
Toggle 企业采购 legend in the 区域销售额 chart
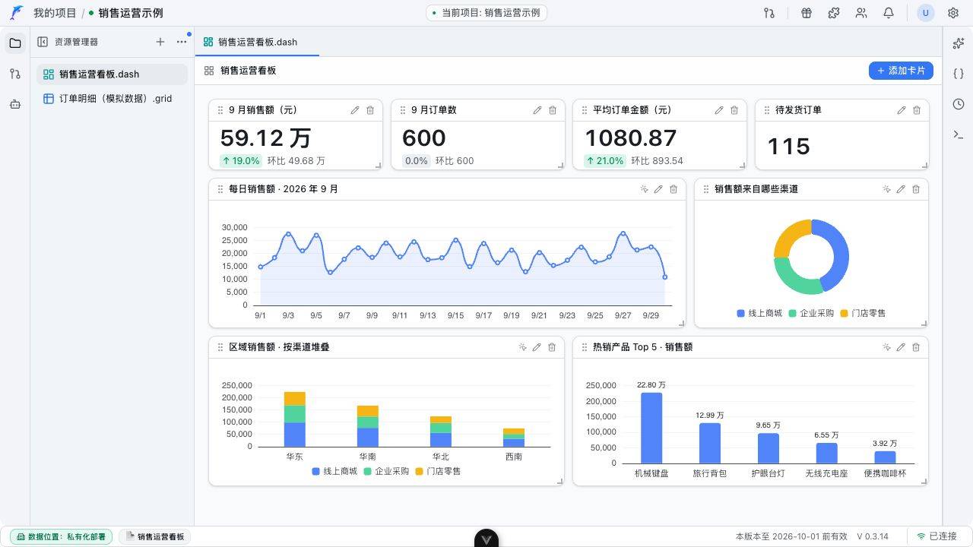[x=386, y=471]
